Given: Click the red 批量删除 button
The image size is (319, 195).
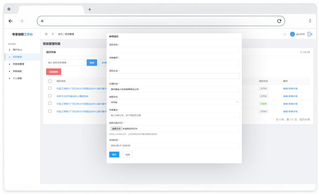Looking at the screenshot, I should tap(53, 72).
